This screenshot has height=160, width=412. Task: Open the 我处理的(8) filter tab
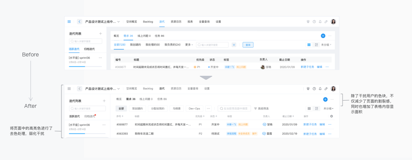pos(153,45)
